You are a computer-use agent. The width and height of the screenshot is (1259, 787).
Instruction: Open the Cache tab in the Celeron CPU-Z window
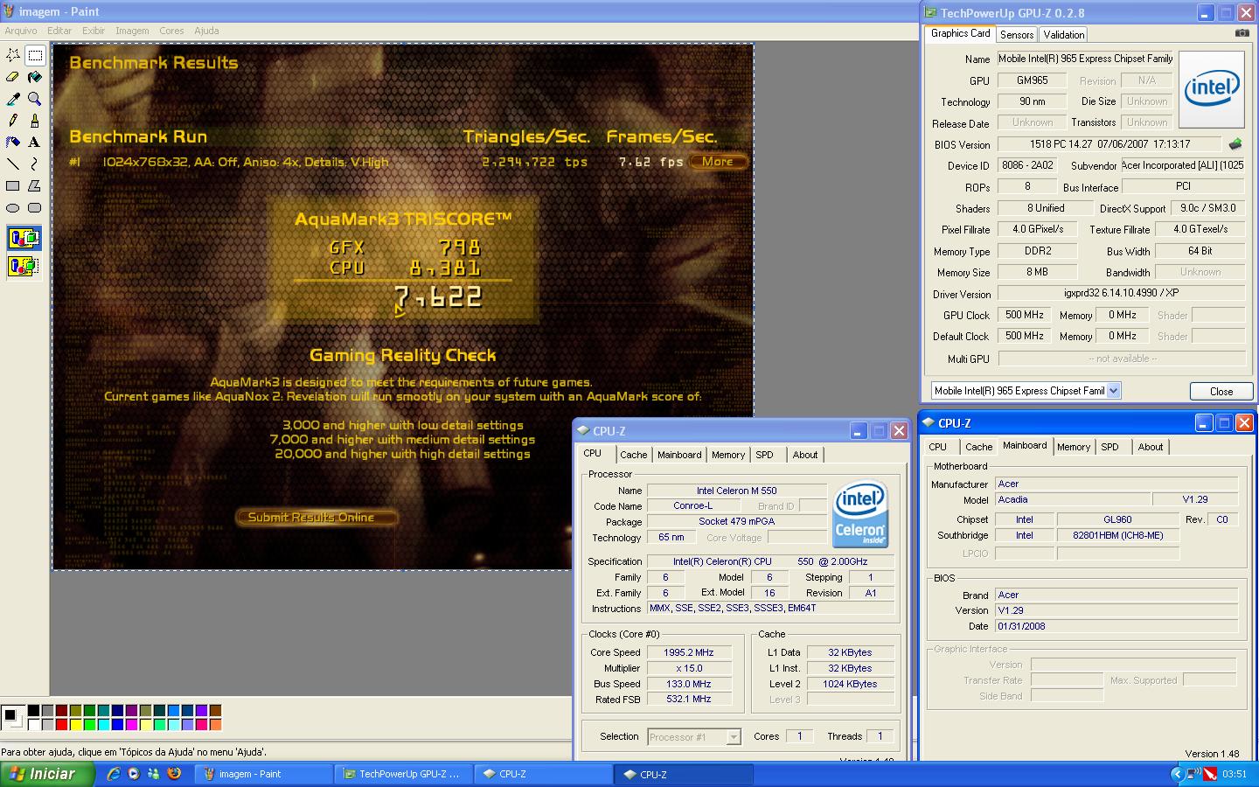(x=634, y=455)
